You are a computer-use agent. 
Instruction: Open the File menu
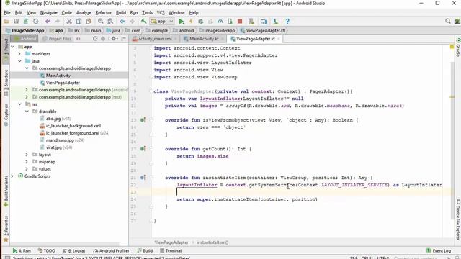click(7, 13)
